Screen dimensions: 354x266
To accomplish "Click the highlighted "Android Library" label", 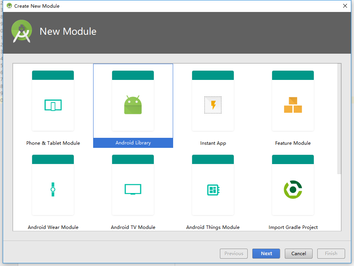I will 133,143.
